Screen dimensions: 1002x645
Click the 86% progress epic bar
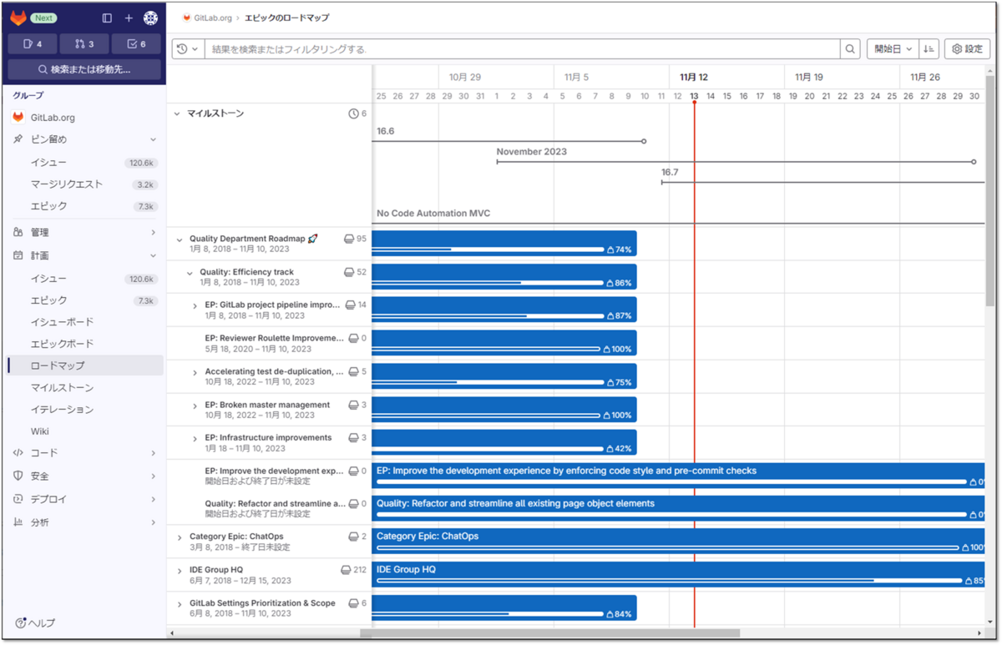504,277
